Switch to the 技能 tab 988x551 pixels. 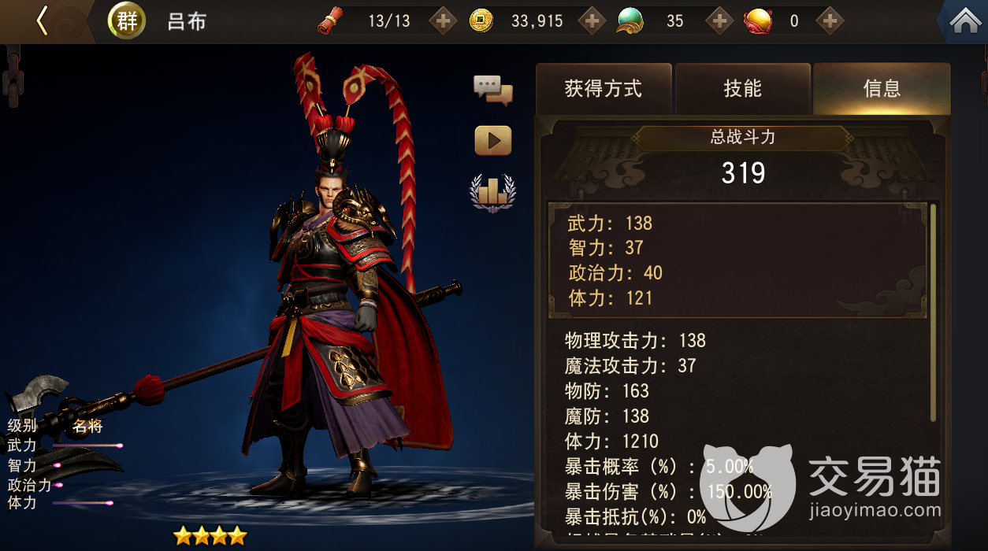[743, 89]
